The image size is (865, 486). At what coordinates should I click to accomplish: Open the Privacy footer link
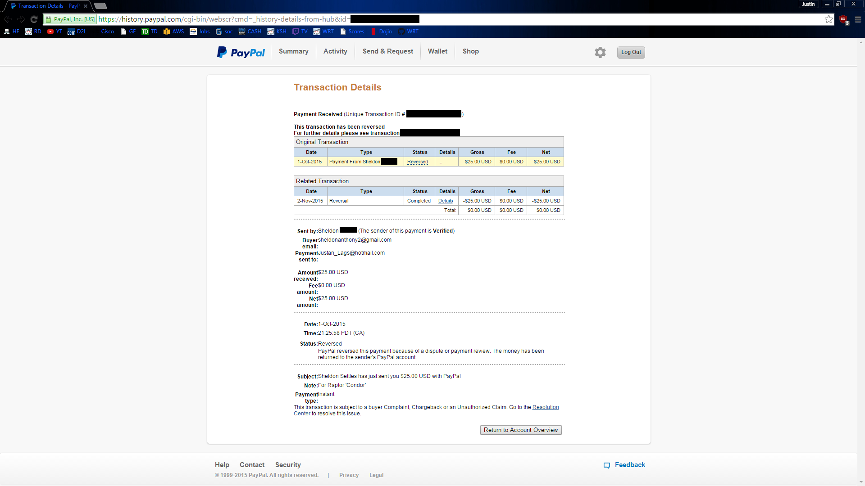coord(349,475)
